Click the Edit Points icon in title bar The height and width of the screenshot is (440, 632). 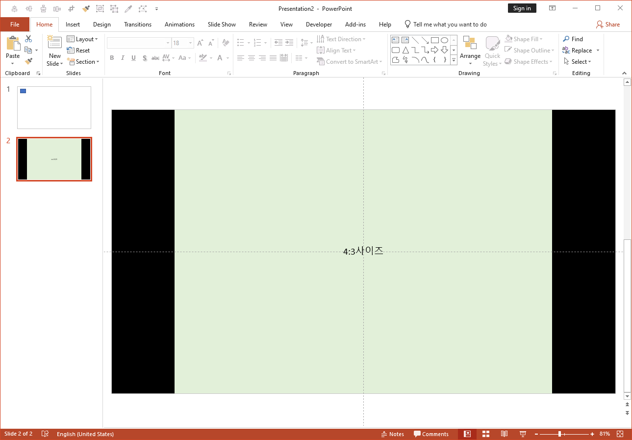click(x=143, y=8)
